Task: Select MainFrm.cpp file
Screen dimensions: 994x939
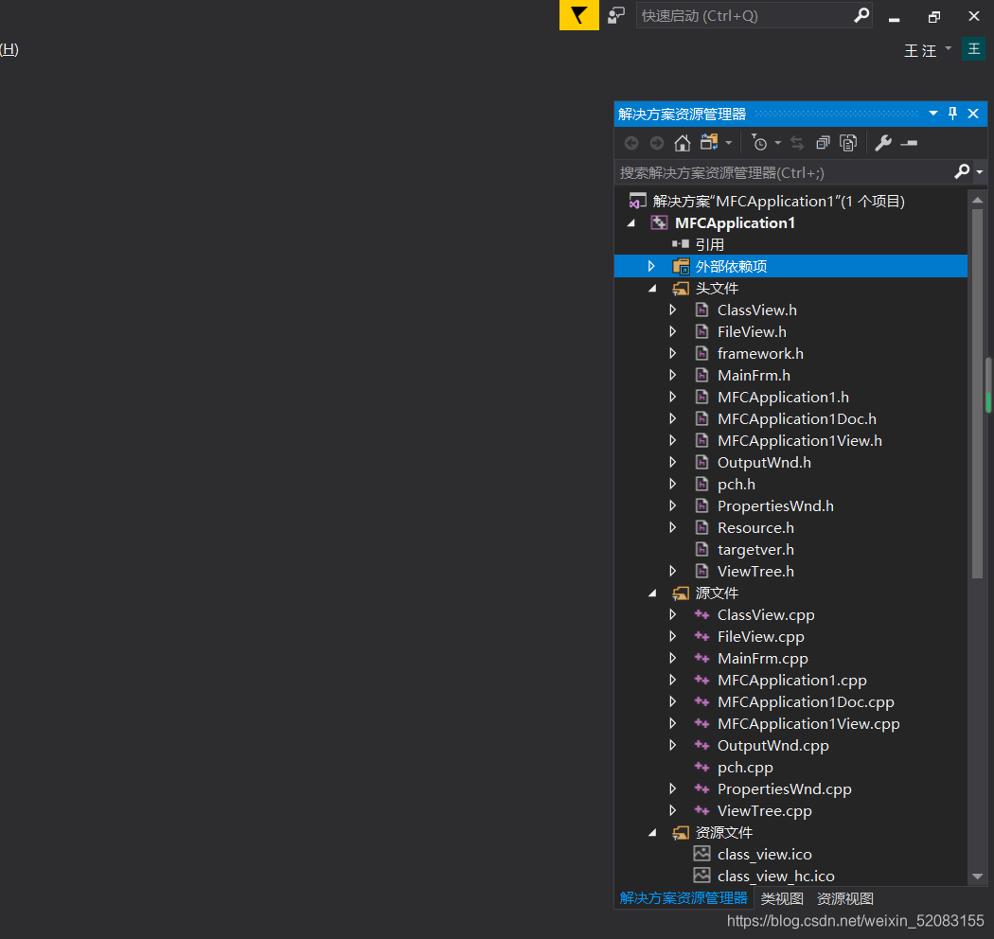Action: click(763, 659)
